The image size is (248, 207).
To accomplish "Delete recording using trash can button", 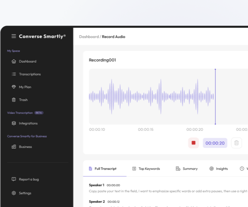I will click(x=236, y=143).
